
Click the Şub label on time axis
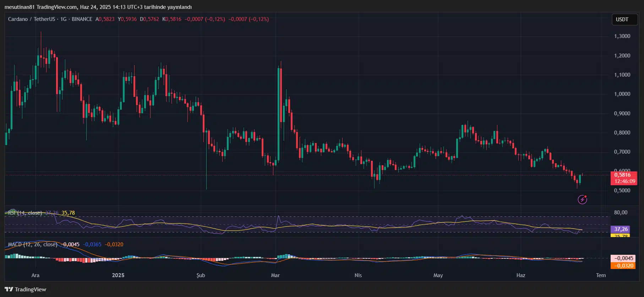(201, 275)
